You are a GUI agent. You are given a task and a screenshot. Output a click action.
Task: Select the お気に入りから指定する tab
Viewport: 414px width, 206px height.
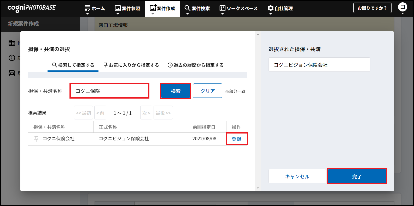[x=131, y=65]
